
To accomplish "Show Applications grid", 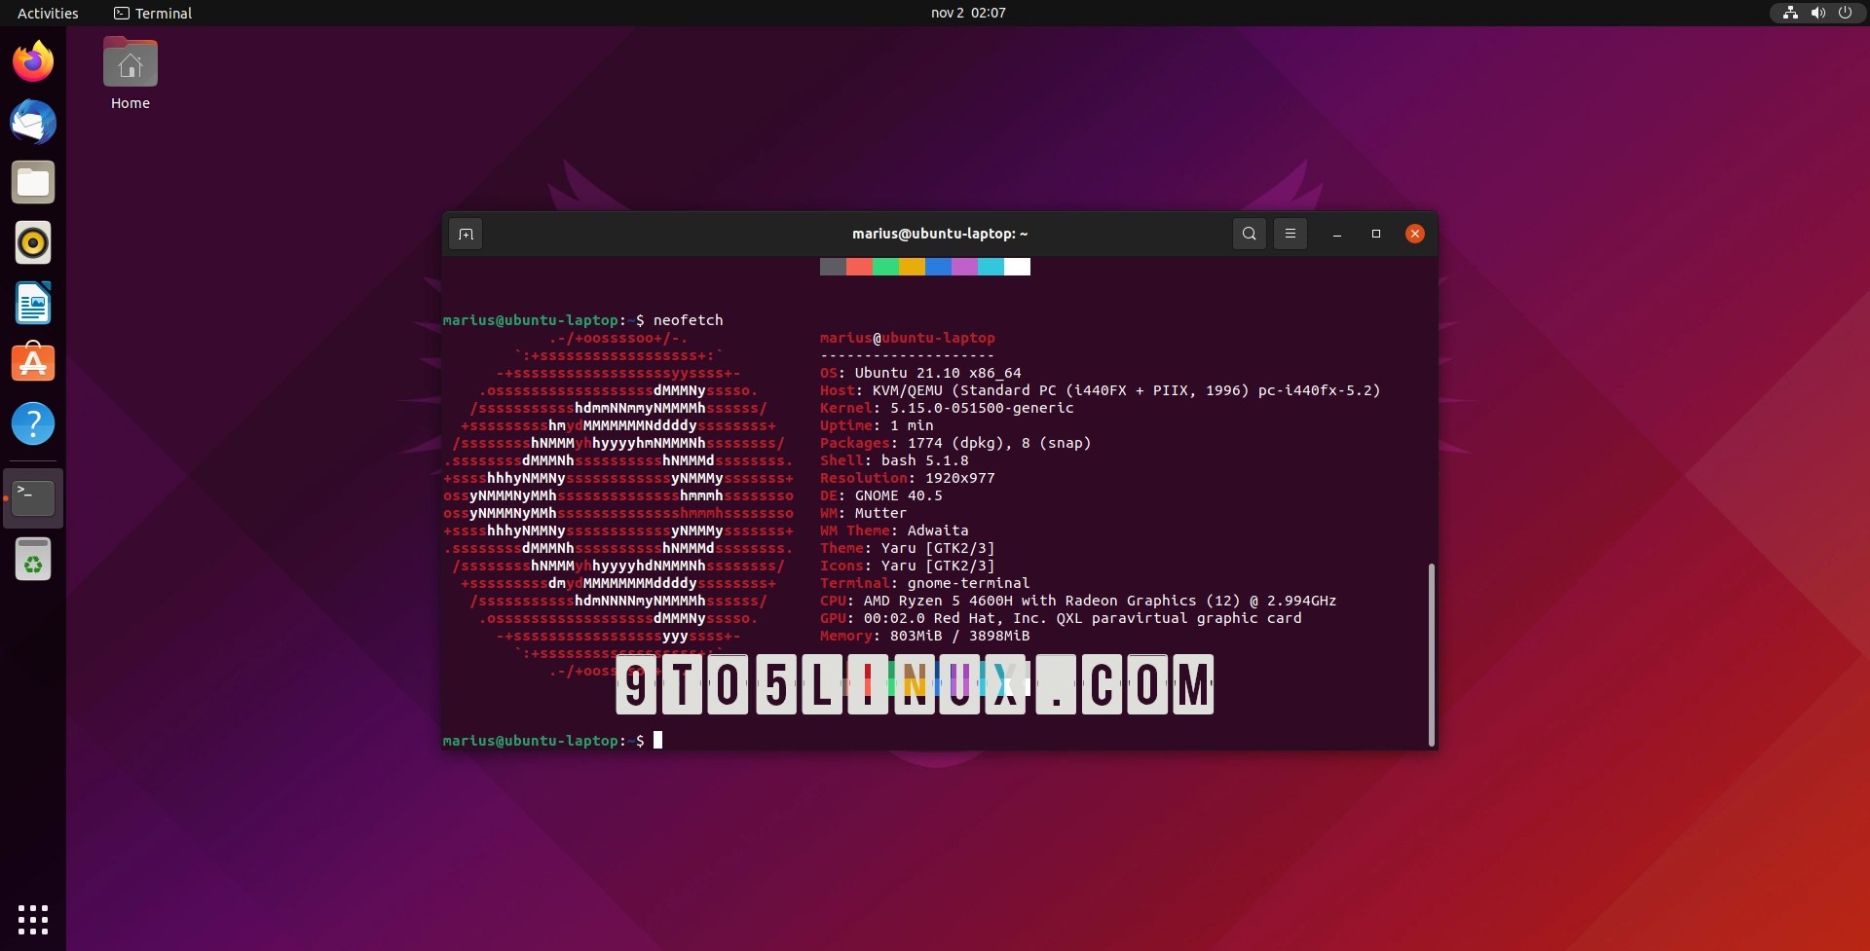I will [33, 919].
